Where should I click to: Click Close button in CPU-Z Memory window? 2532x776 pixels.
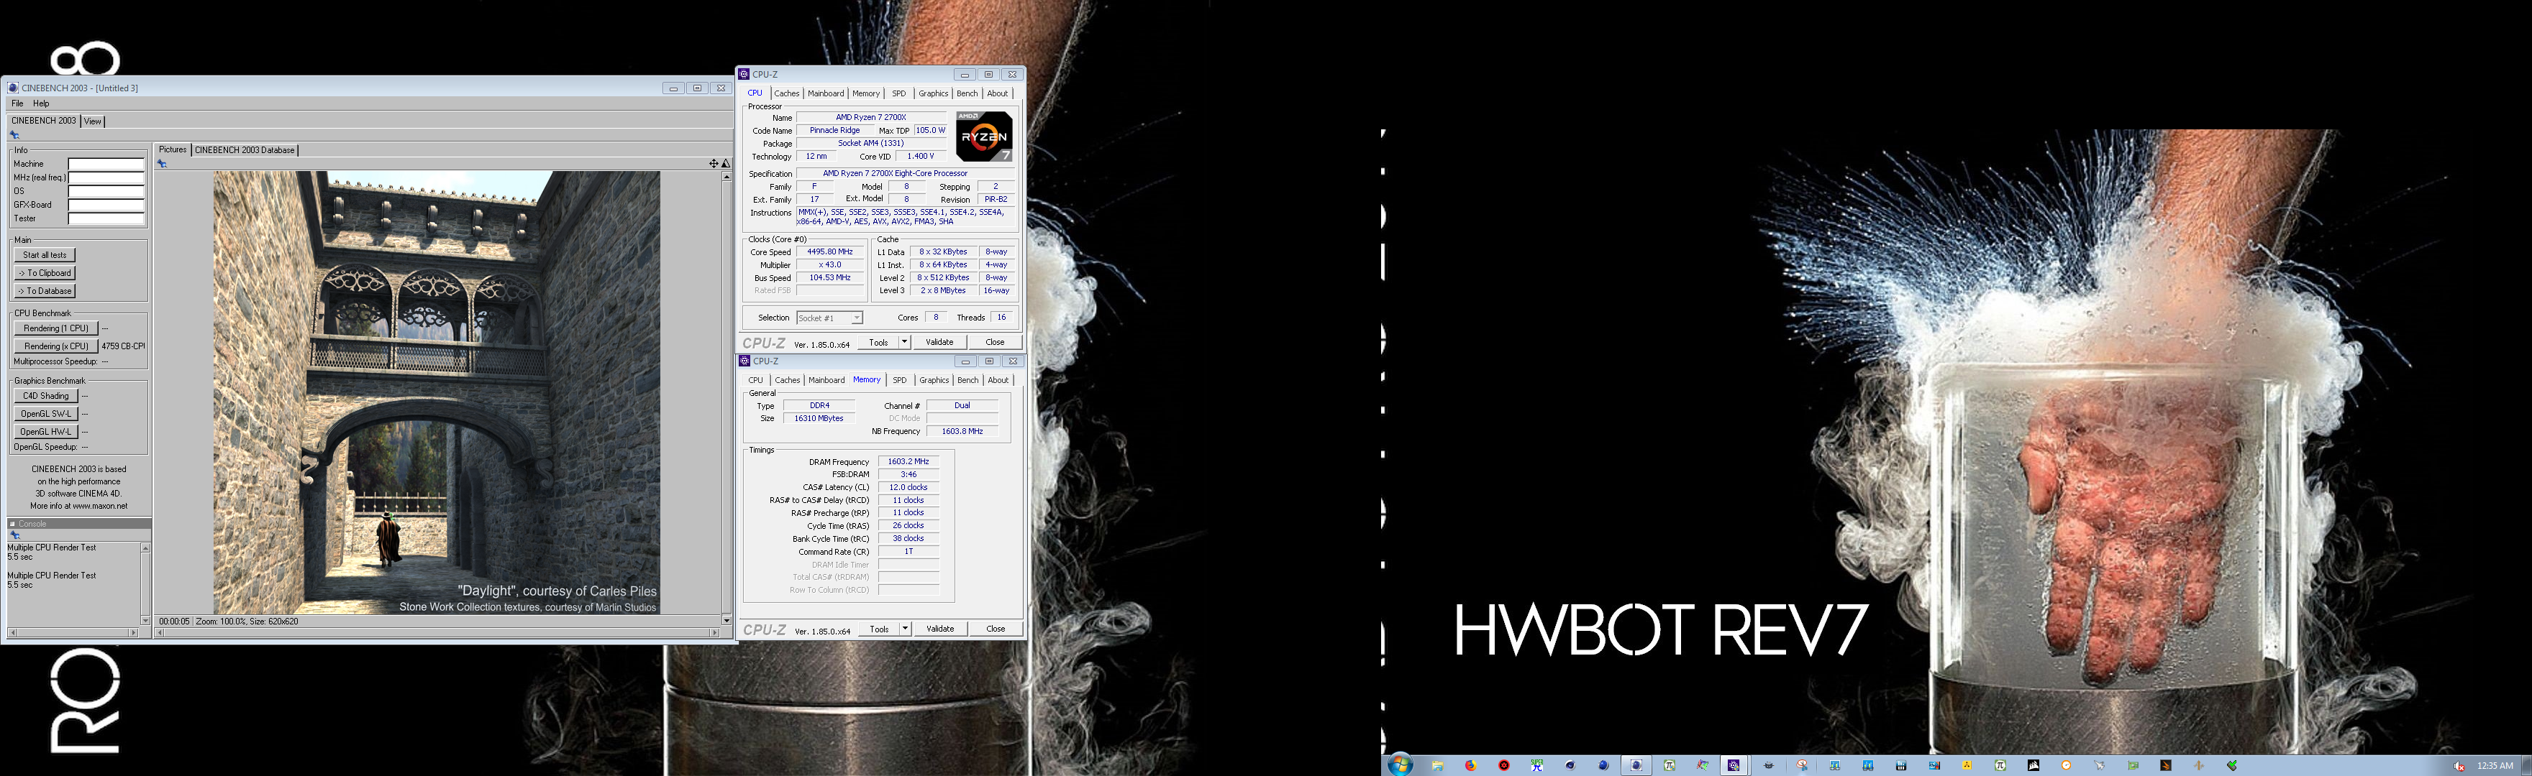(996, 629)
